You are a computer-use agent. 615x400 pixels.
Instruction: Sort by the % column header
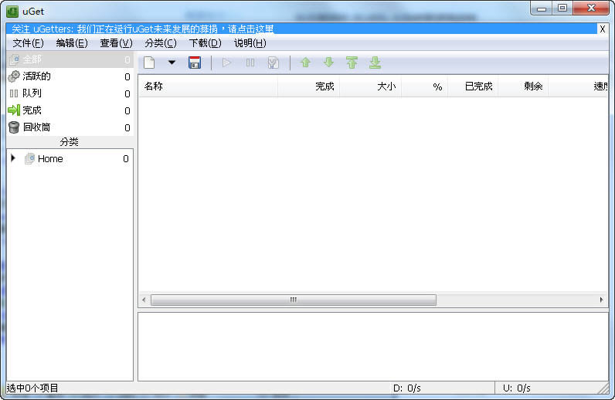[x=425, y=86]
